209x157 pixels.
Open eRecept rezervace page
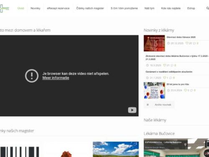click(58, 8)
